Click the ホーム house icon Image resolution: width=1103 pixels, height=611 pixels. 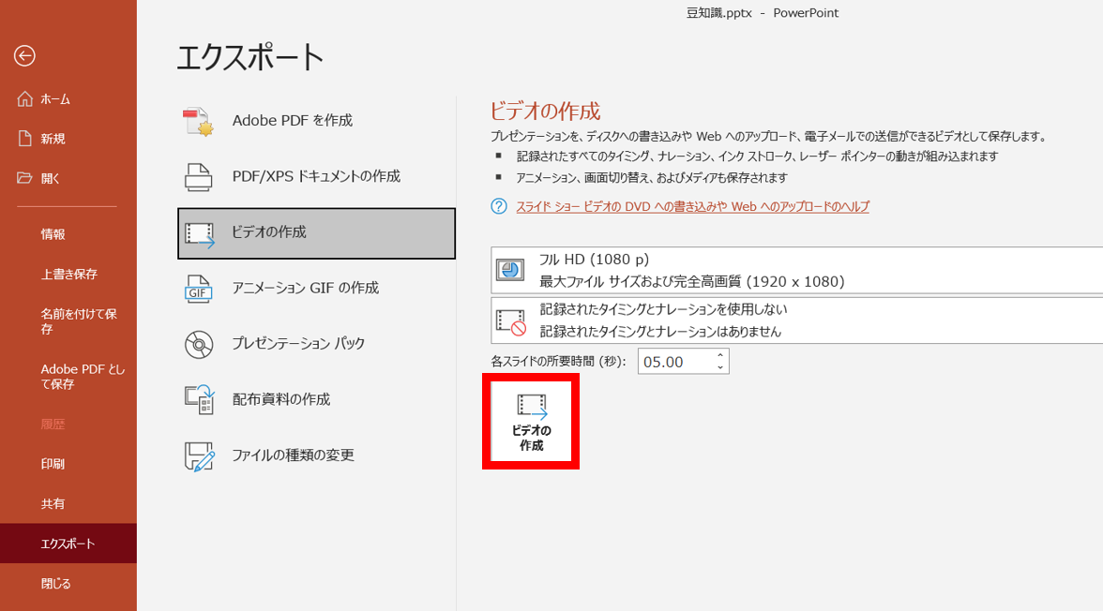tap(24, 99)
